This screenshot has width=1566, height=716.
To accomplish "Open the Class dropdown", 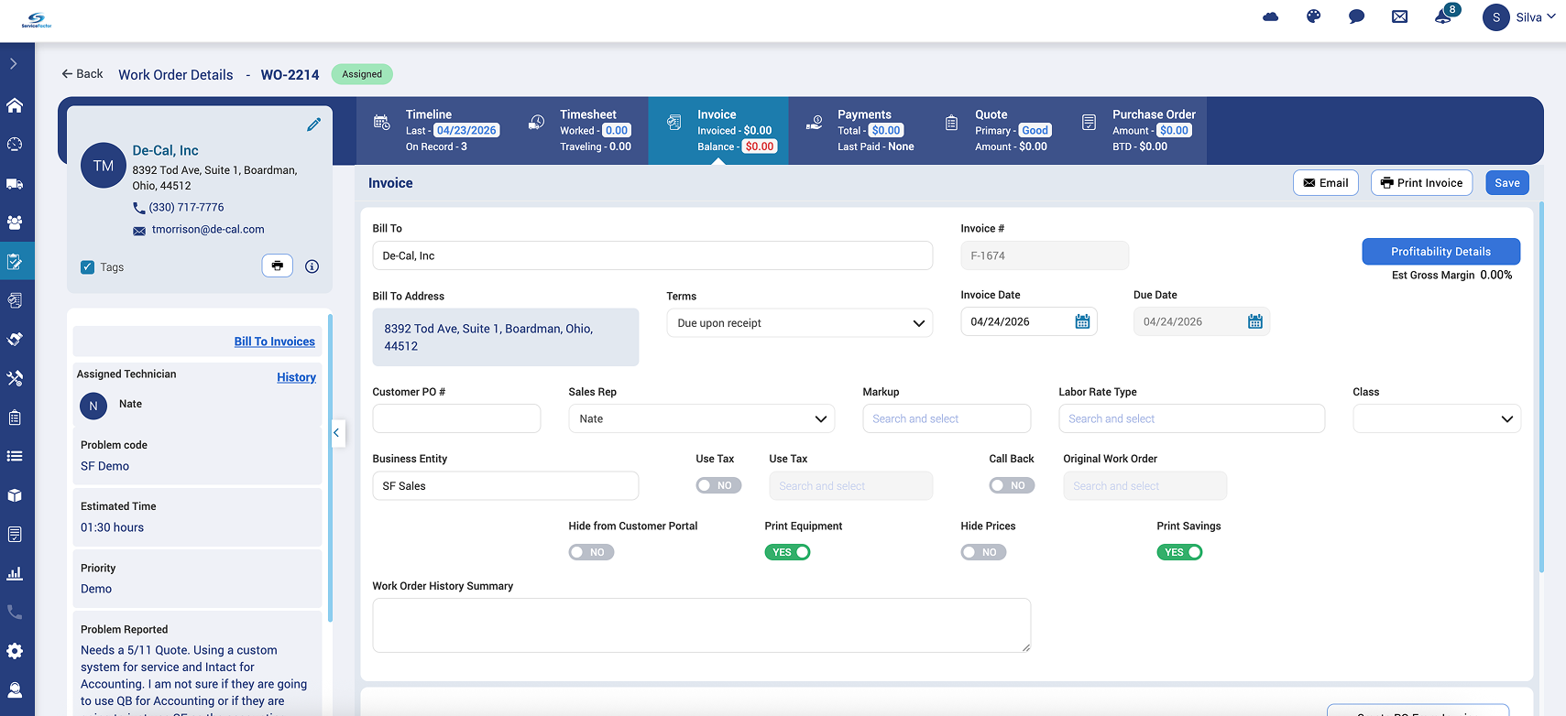I will pos(1437,418).
